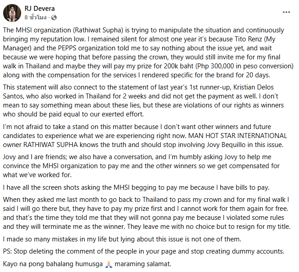299x272 pixels.
Task: Click the paragraph starting 'I'm not afraid'
Action: click(145, 136)
